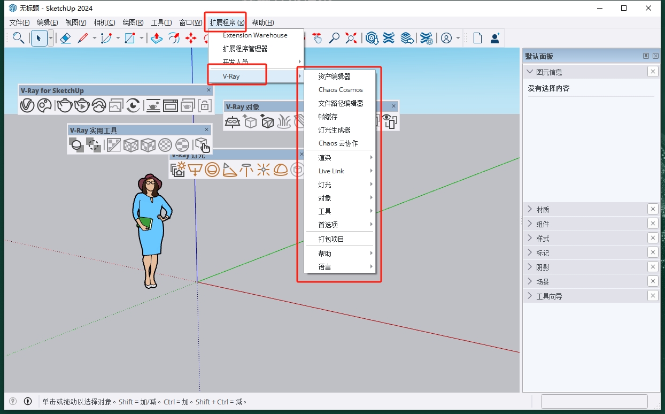
Task: Expand the 场景 panel
Action: [x=530, y=281]
